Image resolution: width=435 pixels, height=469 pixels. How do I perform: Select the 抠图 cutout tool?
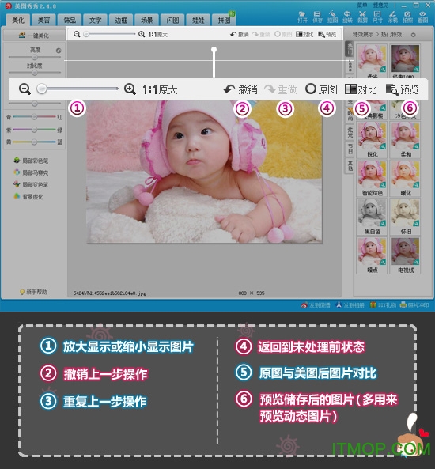332,17
